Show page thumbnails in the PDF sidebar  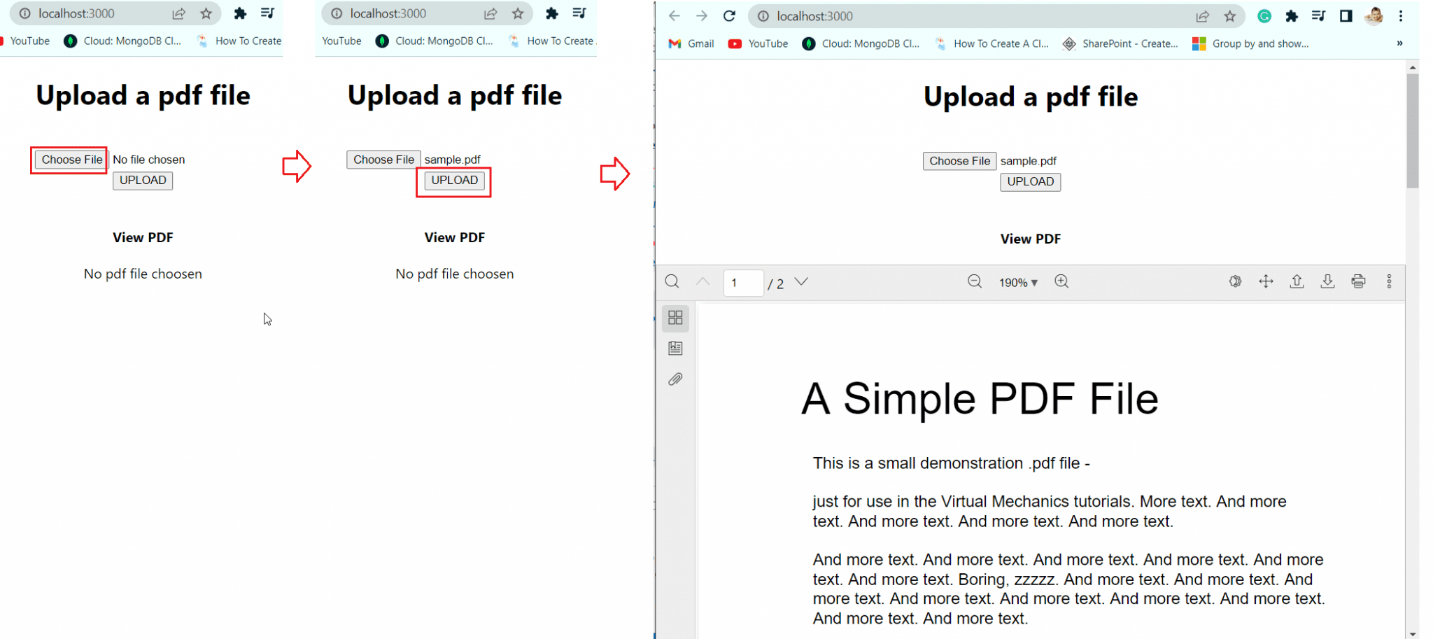point(675,318)
